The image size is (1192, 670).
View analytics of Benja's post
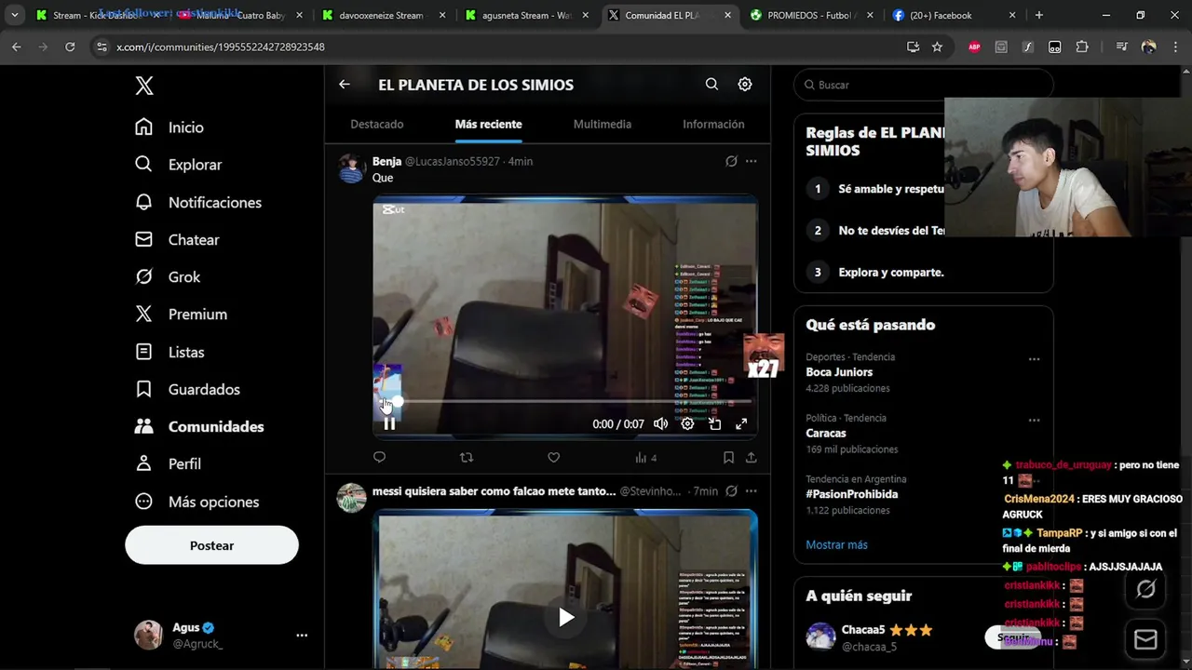click(645, 457)
